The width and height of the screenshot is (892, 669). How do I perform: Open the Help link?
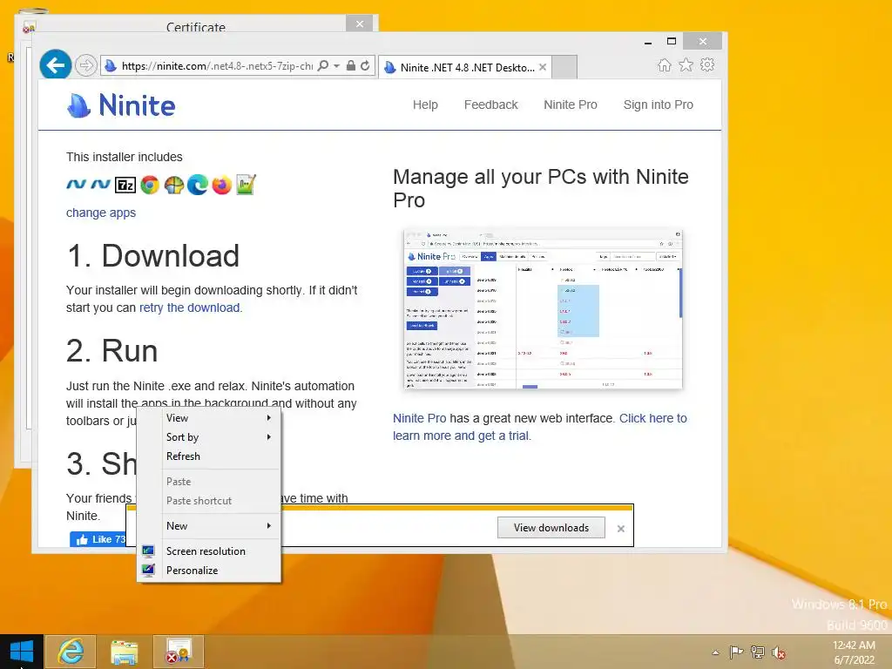coord(425,105)
